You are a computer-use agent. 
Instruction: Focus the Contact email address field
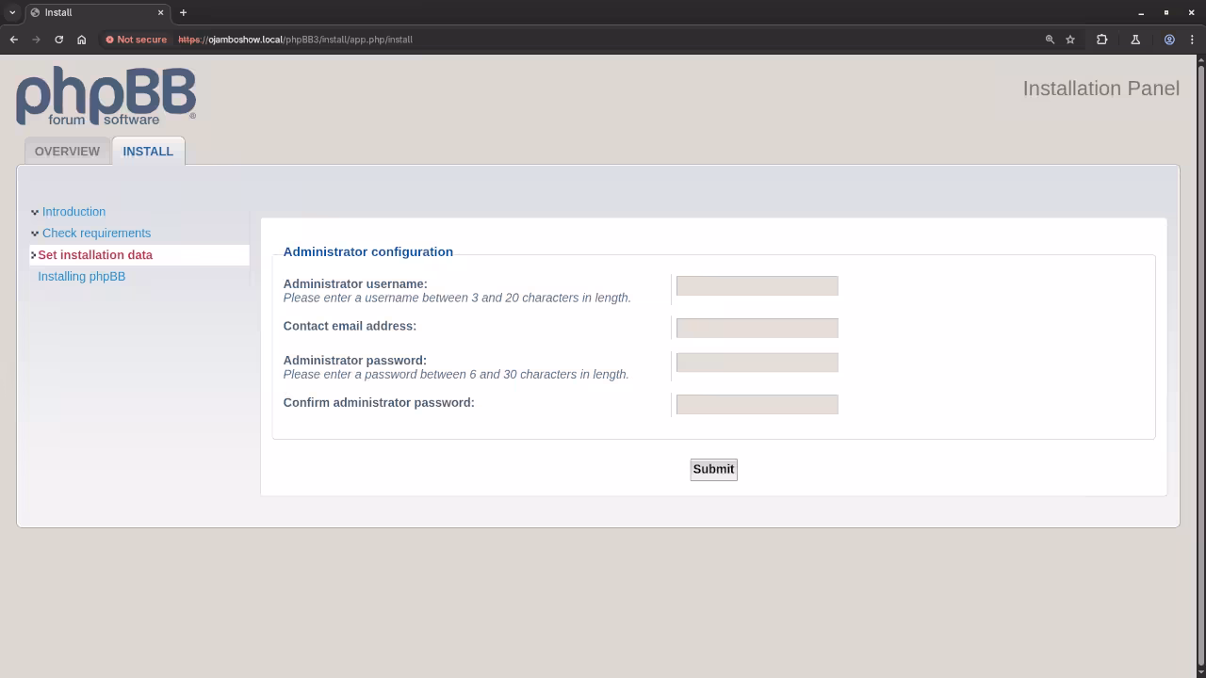[757, 328]
